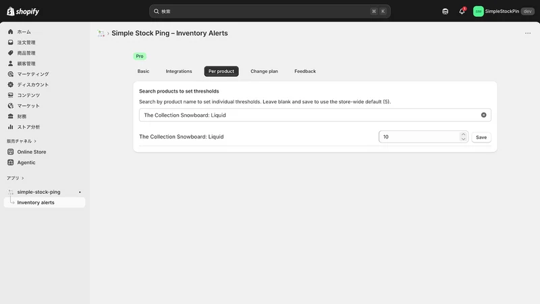540x304 pixels.
Task: Select the Per product tab
Action: click(x=221, y=72)
